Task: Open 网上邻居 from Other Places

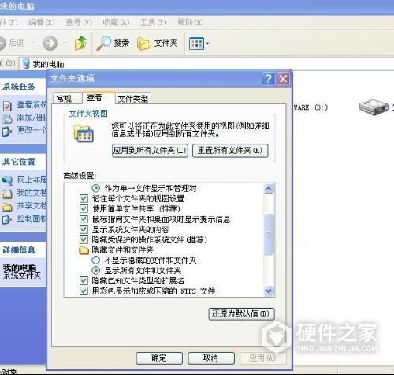Action: [24, 180]
